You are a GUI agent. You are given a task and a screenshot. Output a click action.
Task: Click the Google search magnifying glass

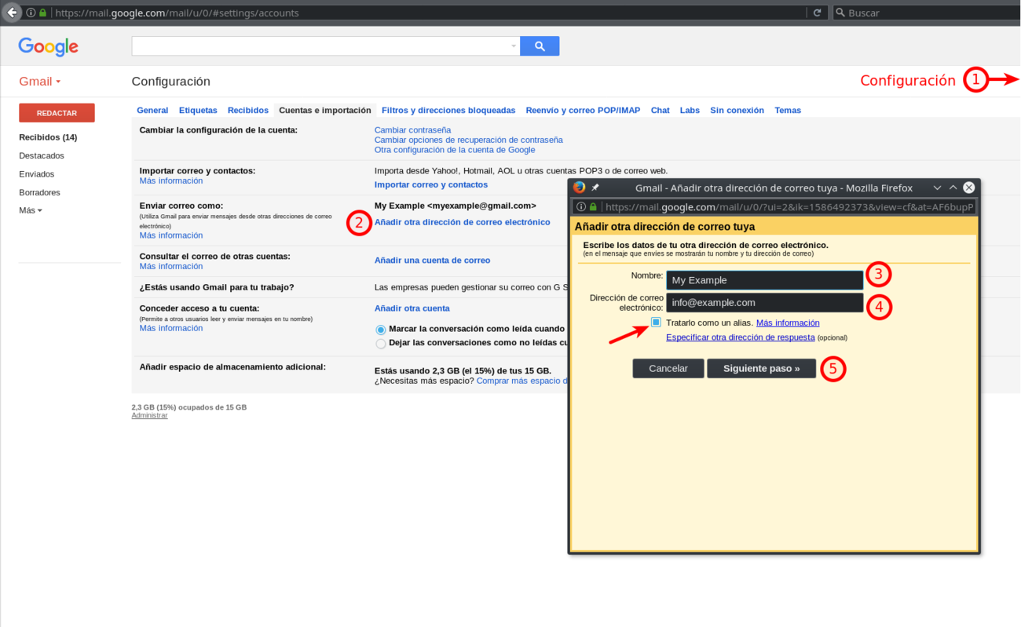[x=539, y=46]
